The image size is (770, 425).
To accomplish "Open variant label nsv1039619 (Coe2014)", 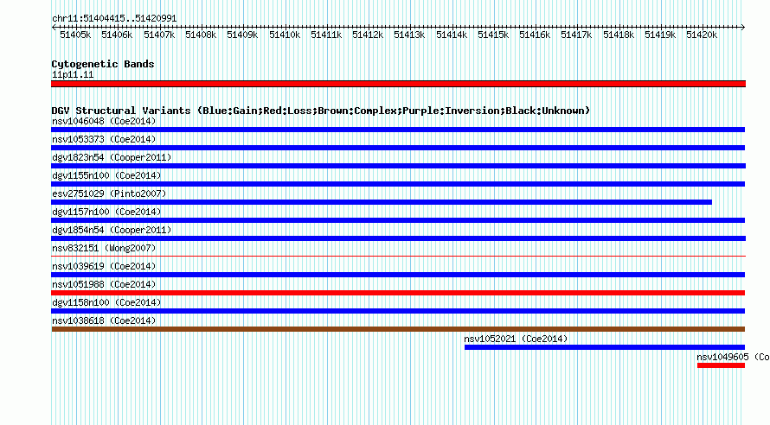I will (x=104, y=266).
